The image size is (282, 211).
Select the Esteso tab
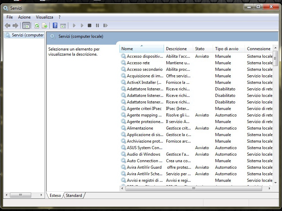(x=55, y=196)
